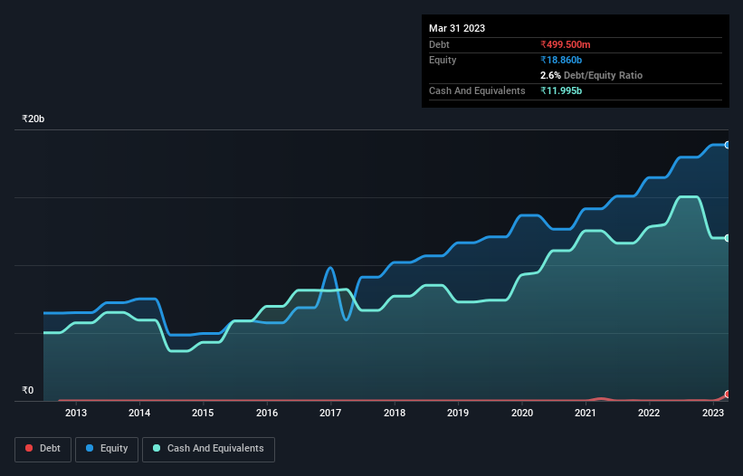Click the small debt bump near 2021
The image size is (743, 476).
tap(601, 399)
